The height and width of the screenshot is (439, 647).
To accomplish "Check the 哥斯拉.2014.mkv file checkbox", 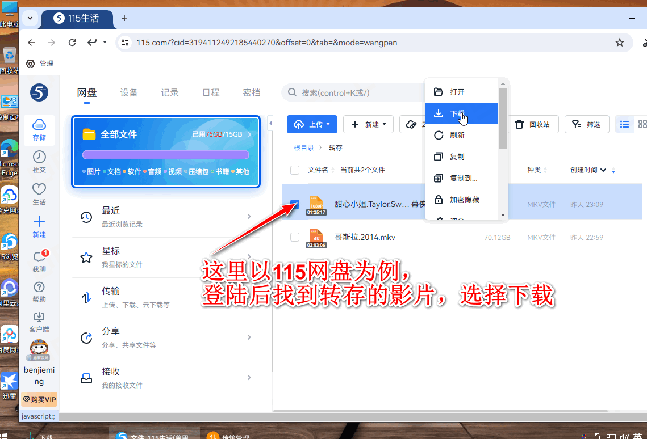I will [x=295, y=237].
